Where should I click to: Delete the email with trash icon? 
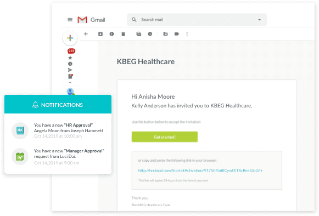[124, 34]
